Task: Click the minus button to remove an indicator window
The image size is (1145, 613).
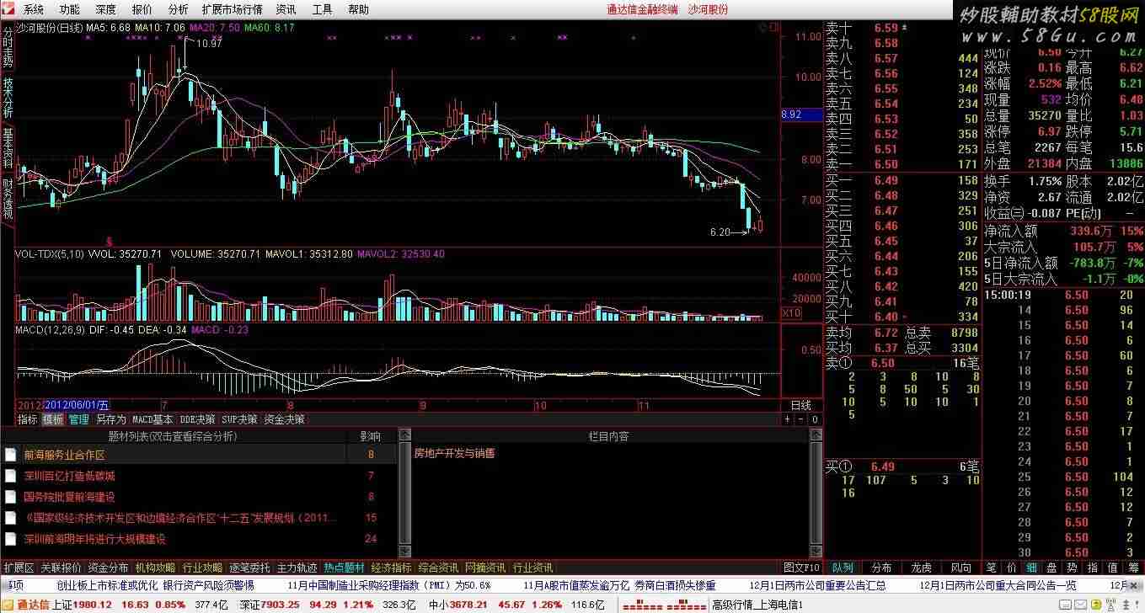Action: click(801, 418)
